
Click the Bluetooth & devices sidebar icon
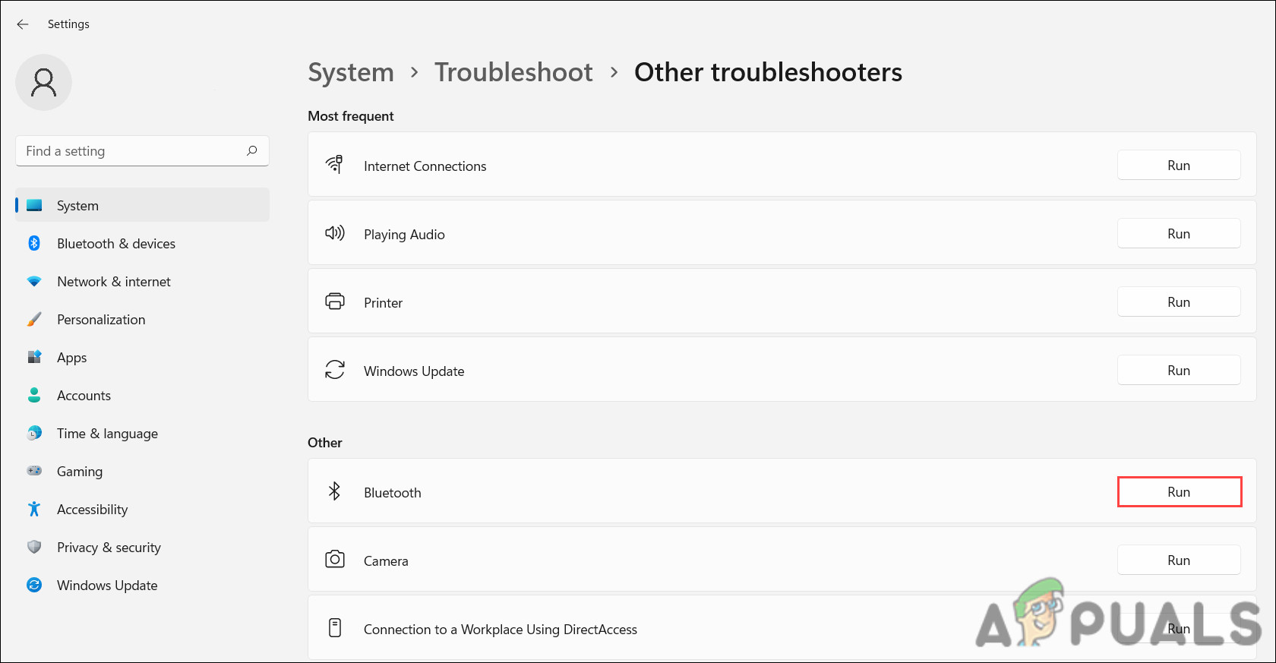tap(34, 243)
